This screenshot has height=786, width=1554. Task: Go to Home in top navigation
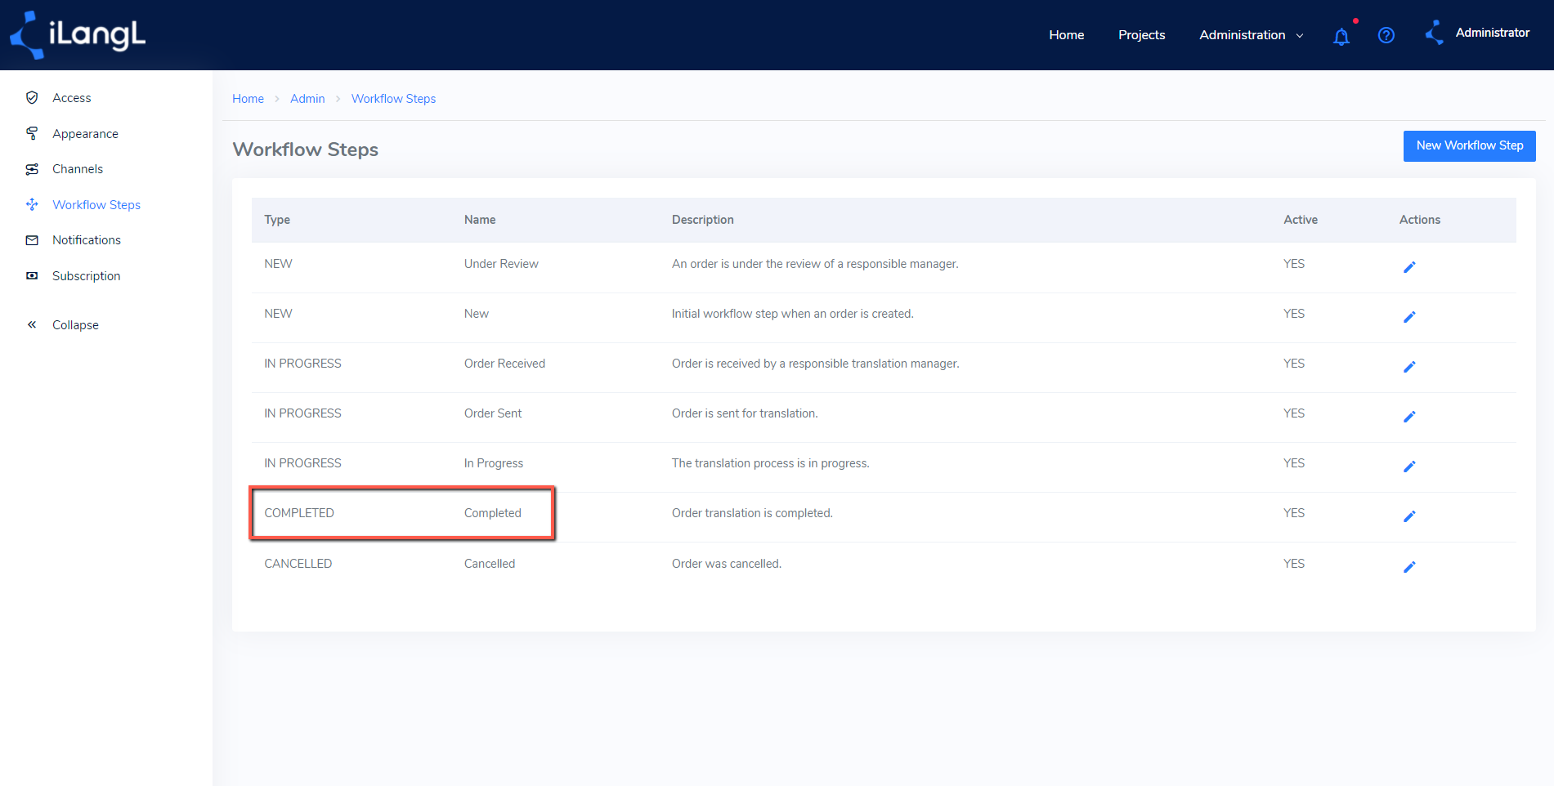pyautogui.click(x=1066, y=35)
